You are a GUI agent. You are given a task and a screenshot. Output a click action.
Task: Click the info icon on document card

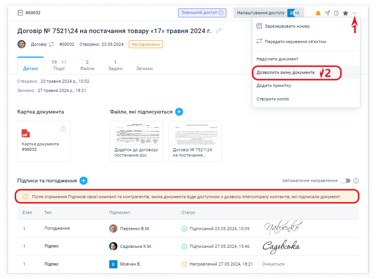tap(63, 129)
